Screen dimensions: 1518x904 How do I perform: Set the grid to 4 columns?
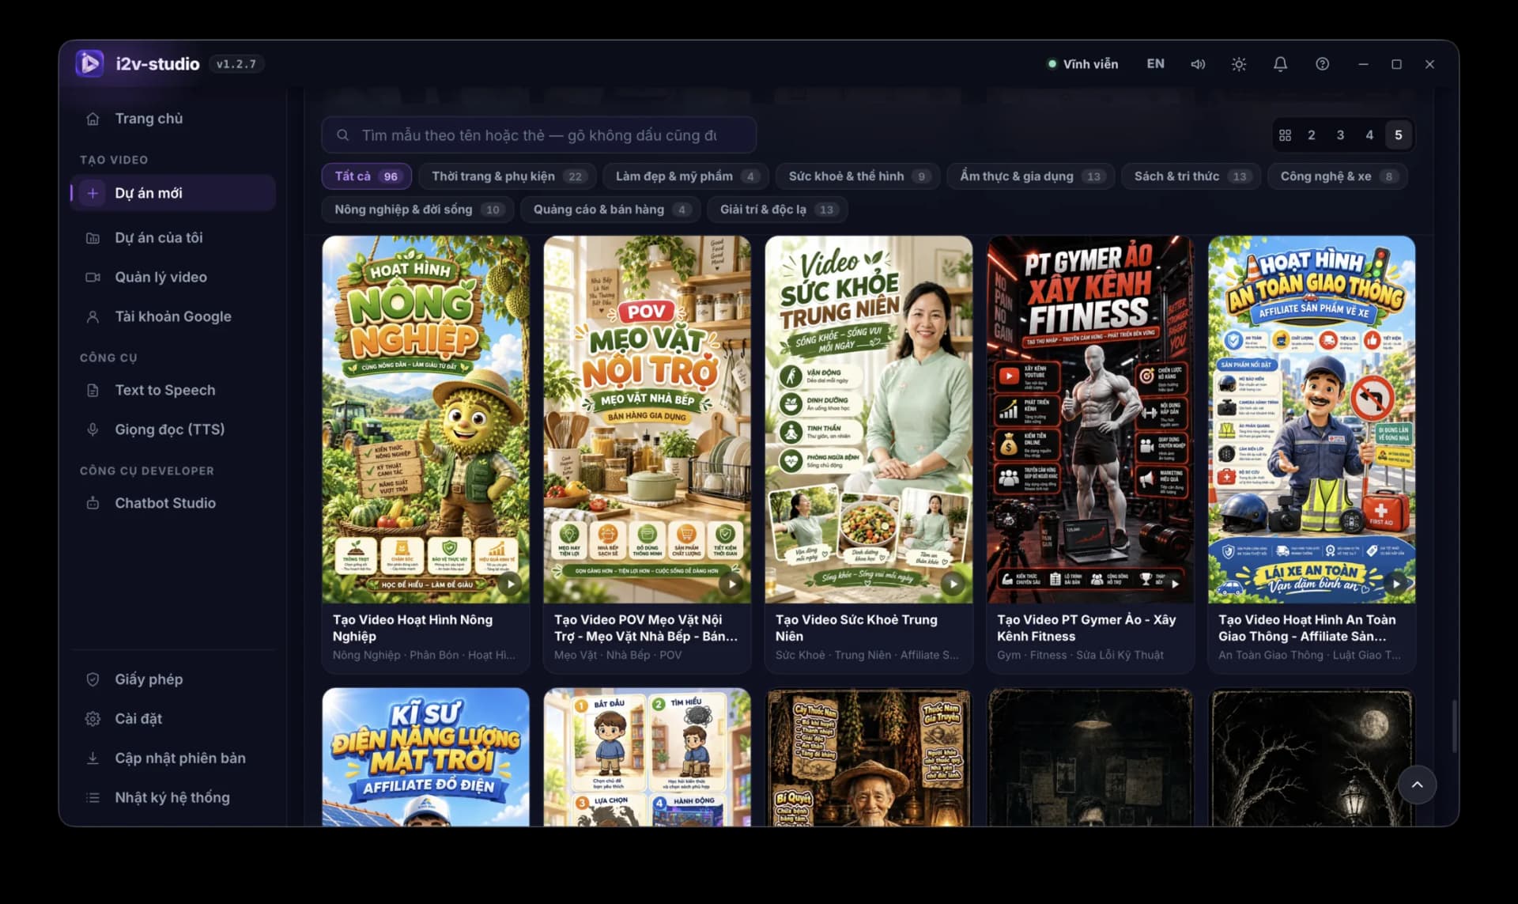(x=1369, y=135)
